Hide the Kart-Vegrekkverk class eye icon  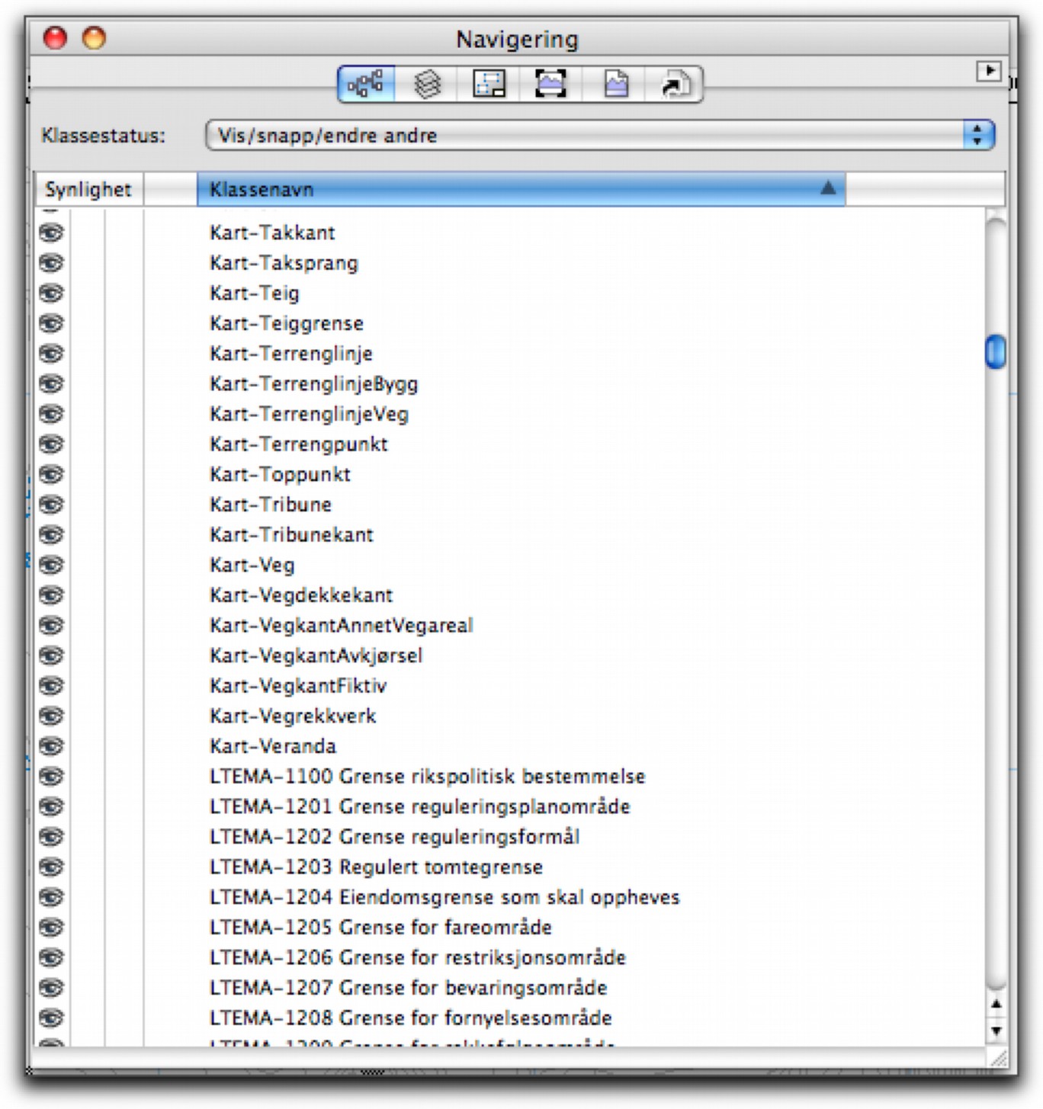coord(51,716)
